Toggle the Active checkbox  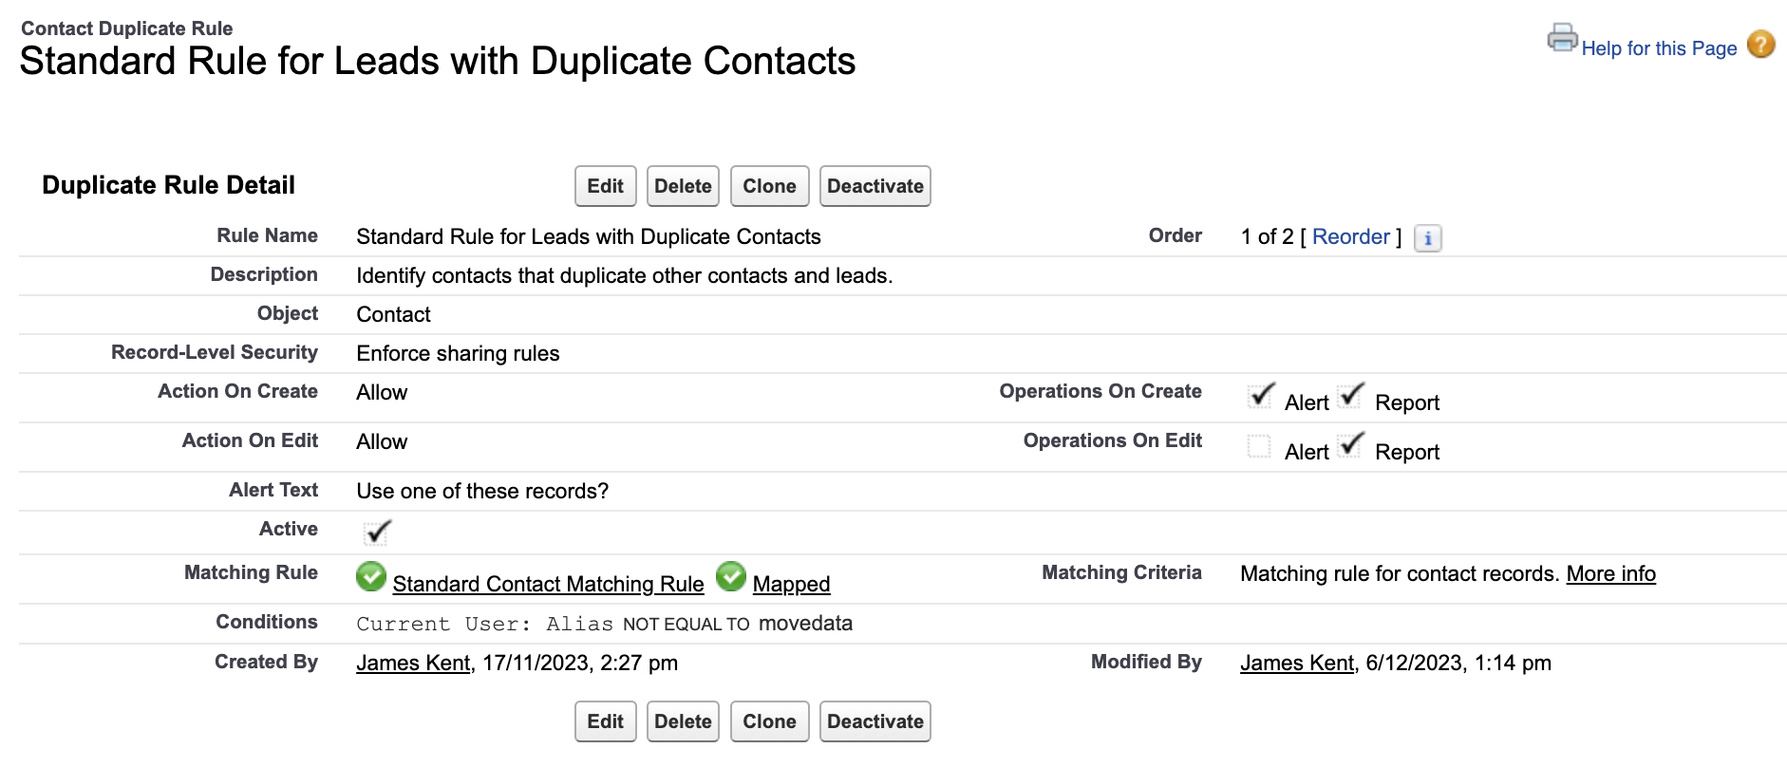pyautogui.click(x=377, y=533)
